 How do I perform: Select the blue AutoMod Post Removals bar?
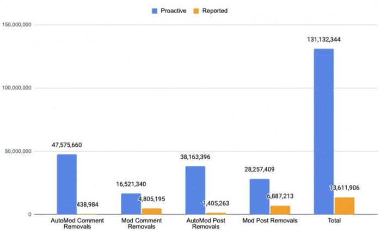coord(195,190)
